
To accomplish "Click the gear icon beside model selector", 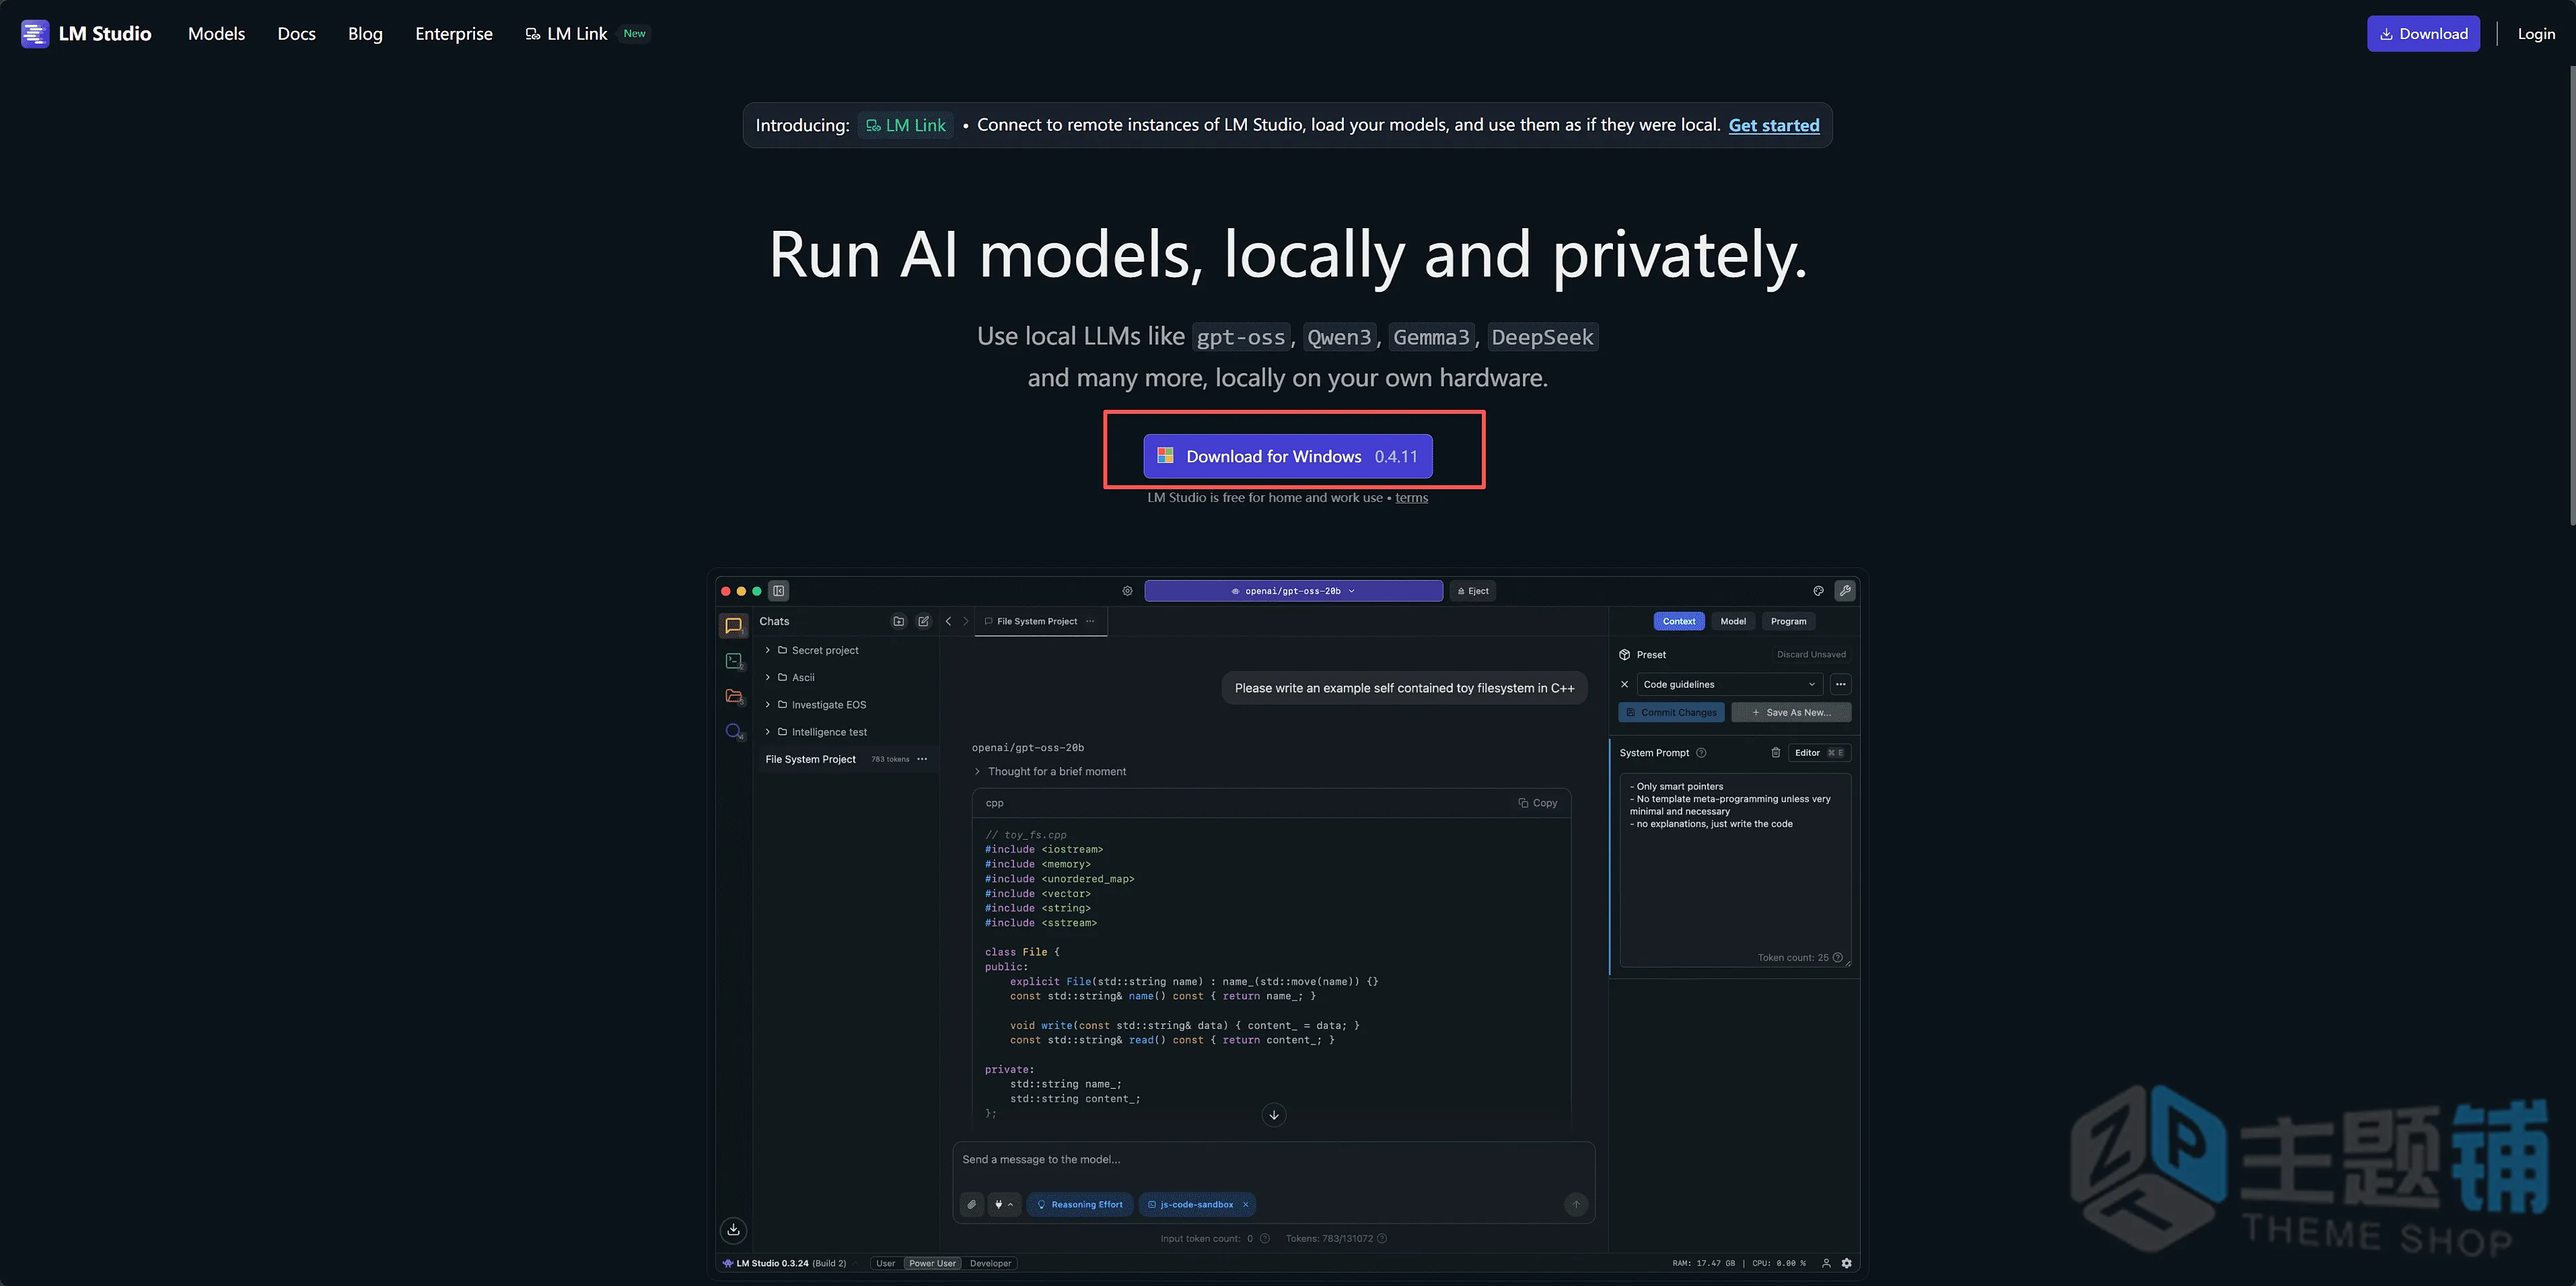I will (1127, 591).
